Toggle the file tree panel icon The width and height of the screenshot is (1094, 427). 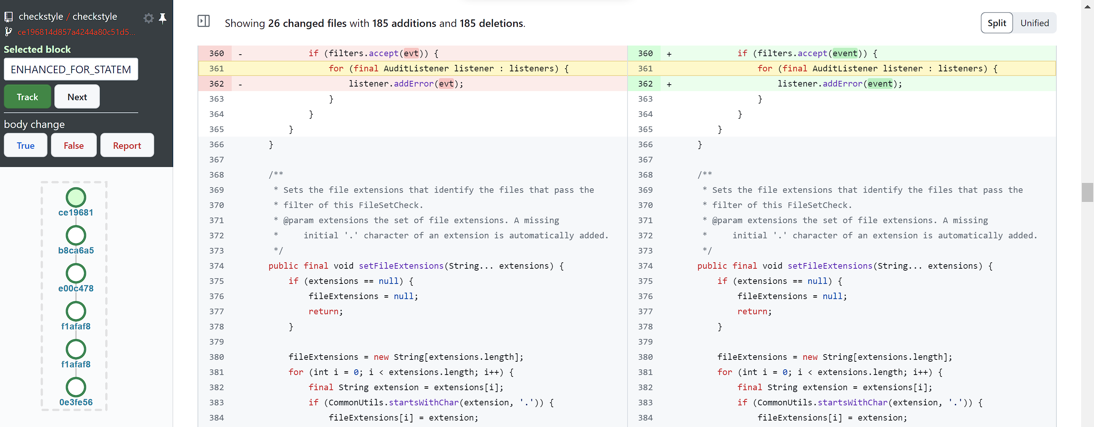click(x=204, y=21)
